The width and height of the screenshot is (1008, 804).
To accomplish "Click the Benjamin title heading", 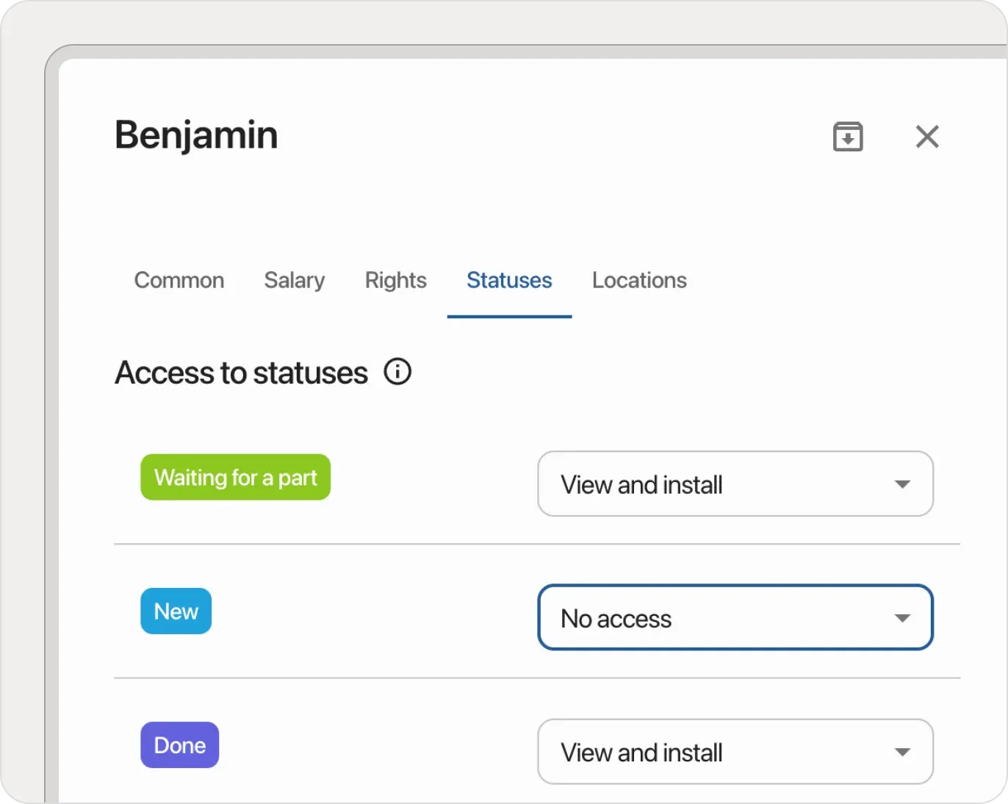I will tap(195, 135).
